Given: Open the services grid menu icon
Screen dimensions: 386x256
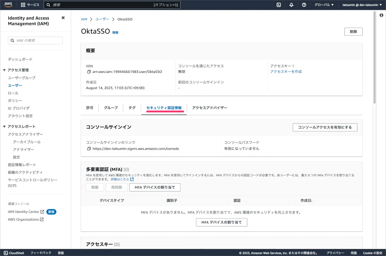Looking at the screenshot, I should click(23, 5).
